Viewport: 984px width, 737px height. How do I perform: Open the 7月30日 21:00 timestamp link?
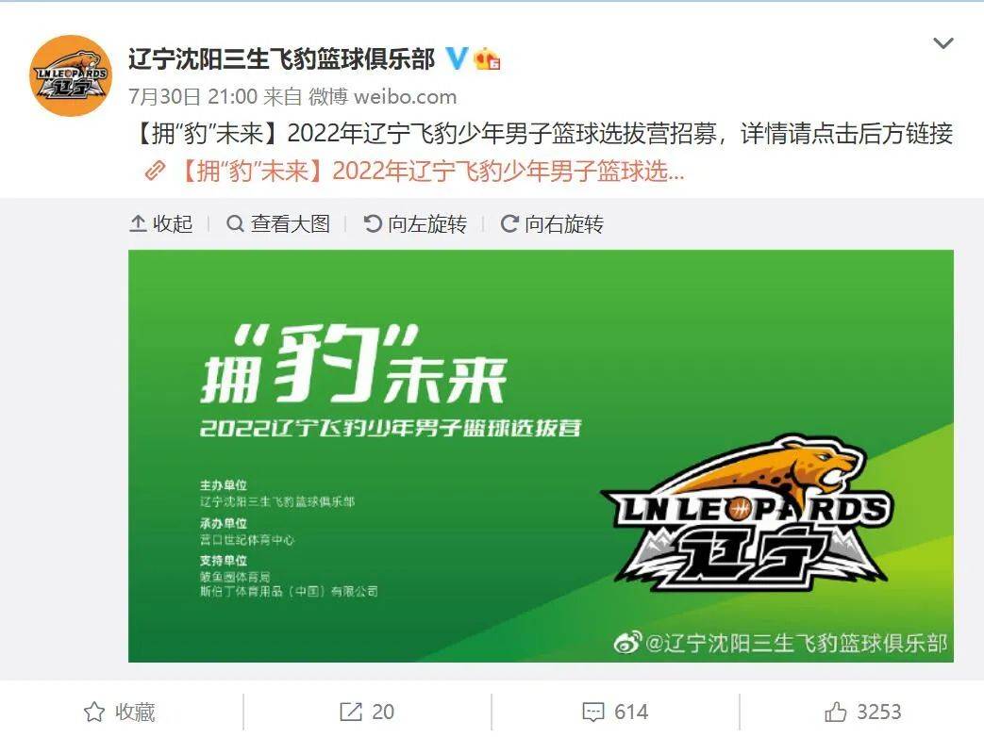[x=192, y=96]
